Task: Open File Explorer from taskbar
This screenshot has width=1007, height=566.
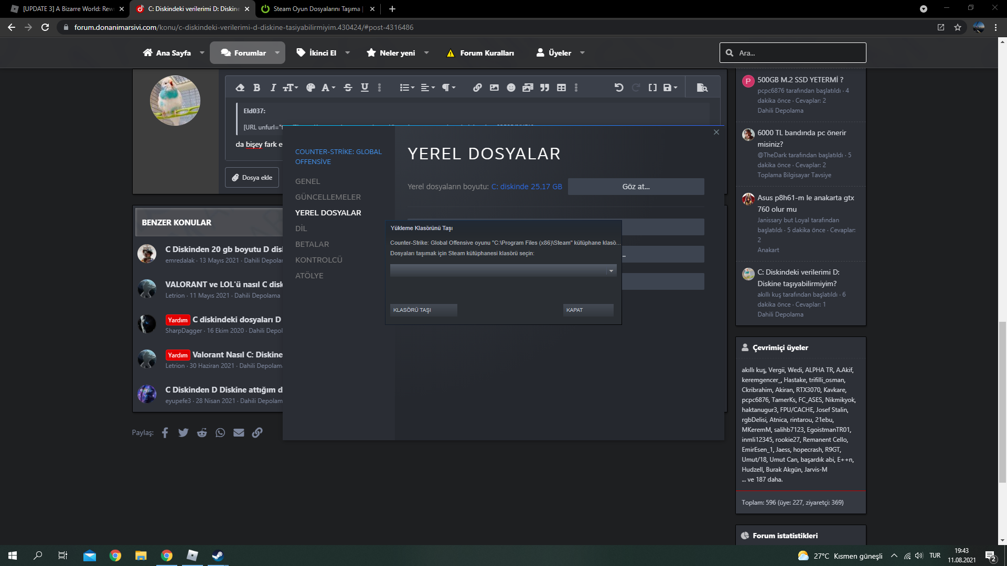Action: coord(141,556)
